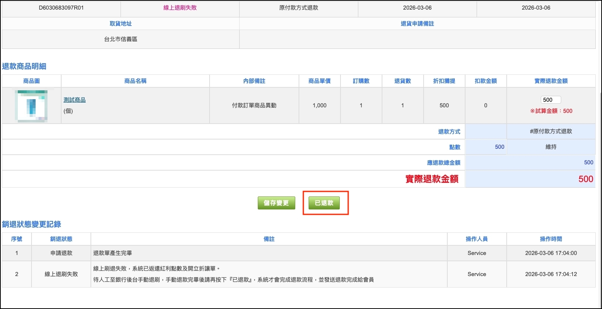Click the 折扣攤提 column header
This screenshot has width=602, height=309.
[444, 81]
